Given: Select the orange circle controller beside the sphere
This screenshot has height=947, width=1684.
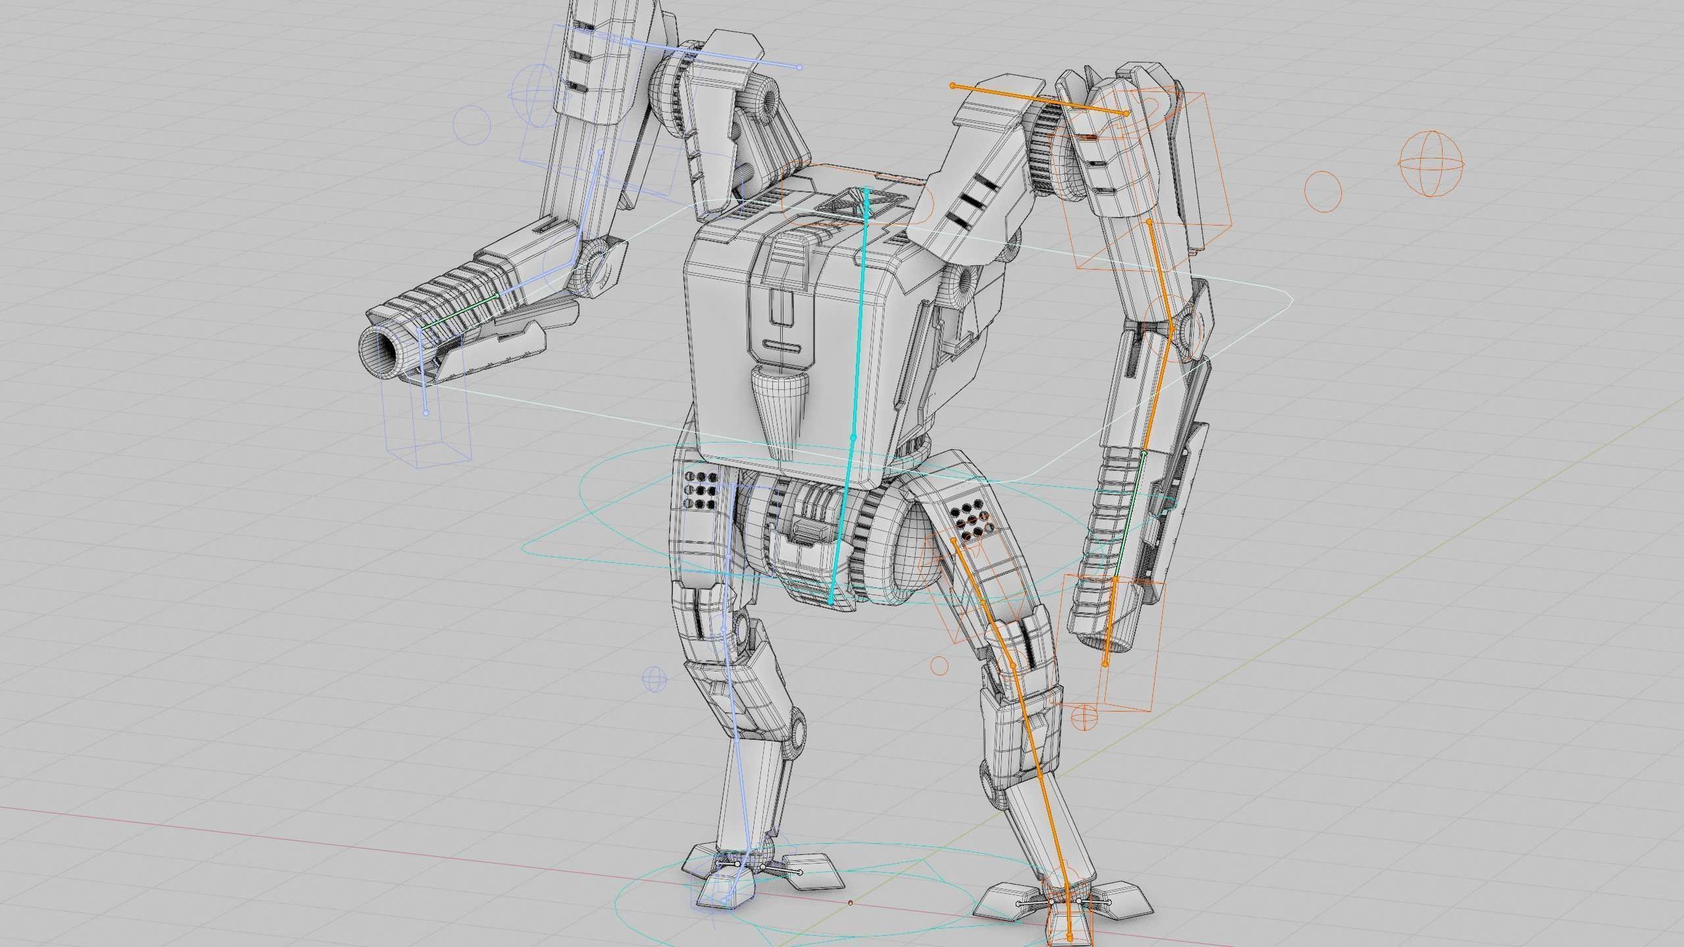Looking at the screenshot, I should (1323, 191).
